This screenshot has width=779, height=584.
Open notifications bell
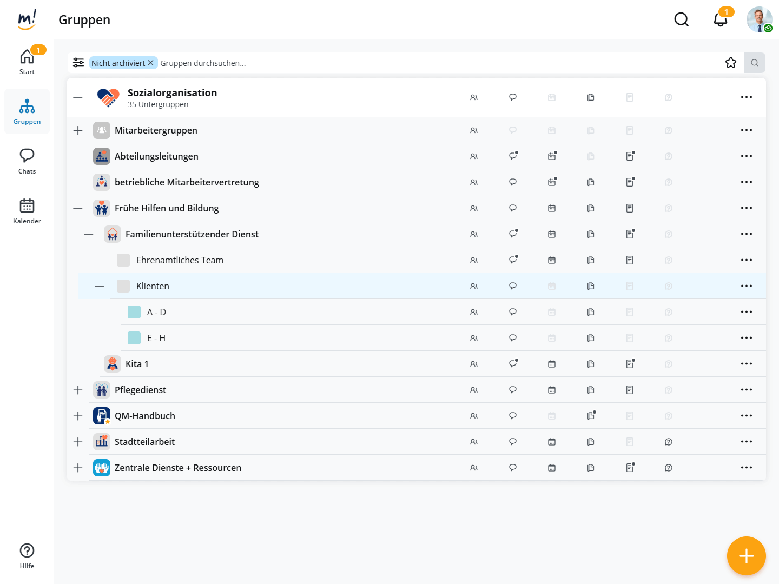click(x=720, y=20)
